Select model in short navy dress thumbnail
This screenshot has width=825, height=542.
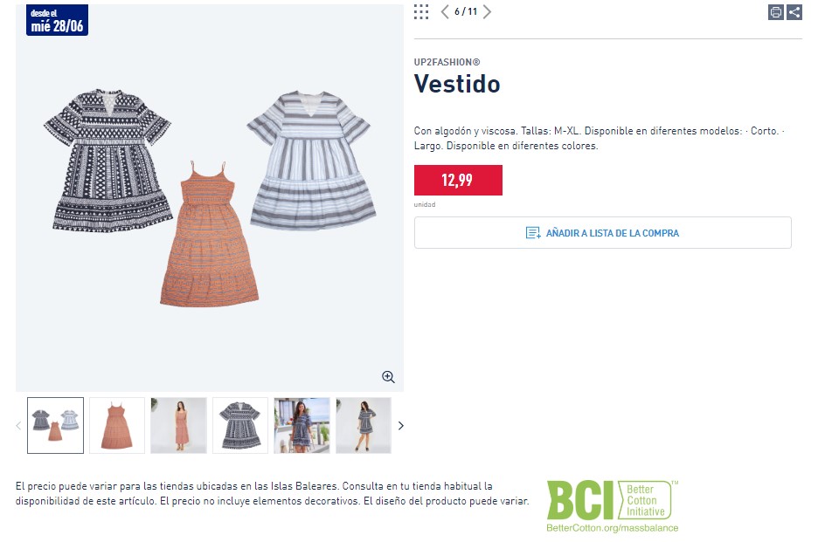click(x=364, y=425)
